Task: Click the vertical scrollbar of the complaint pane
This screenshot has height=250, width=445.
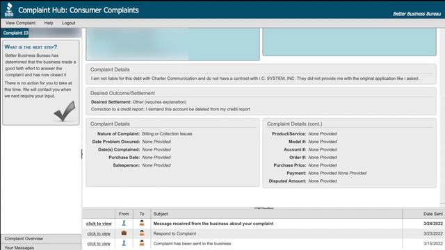Action: (x=442, y=116)
